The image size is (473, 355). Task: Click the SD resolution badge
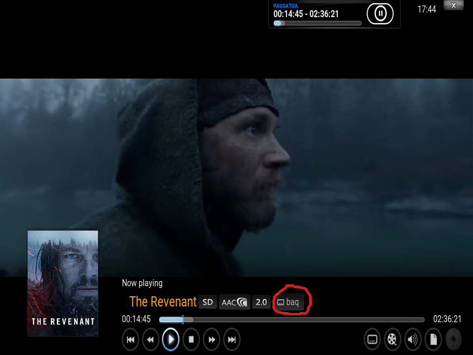click(208, 302)
